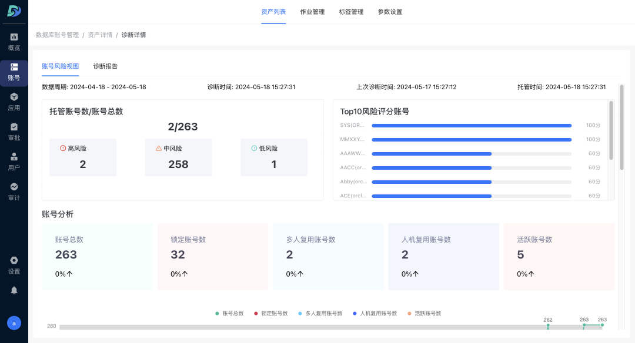The height and width of the screenshot is (343, 635).
Task: Open 数据库账号管理 from the breadcrumb
Action: (56, 35)
